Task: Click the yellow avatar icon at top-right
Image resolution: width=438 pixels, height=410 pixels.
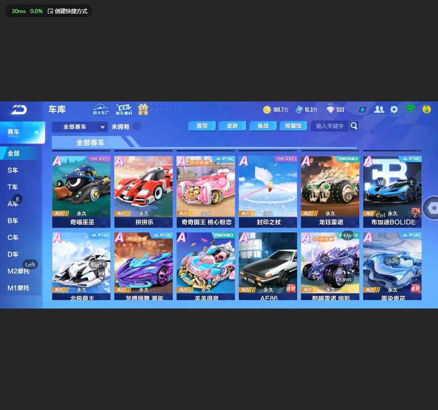Action: [x=426, y=110]
